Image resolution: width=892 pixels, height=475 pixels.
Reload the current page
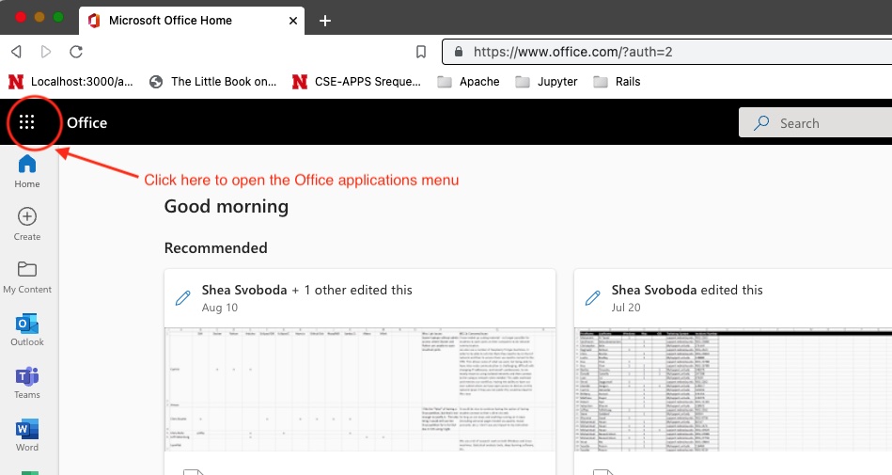[76, 52]
